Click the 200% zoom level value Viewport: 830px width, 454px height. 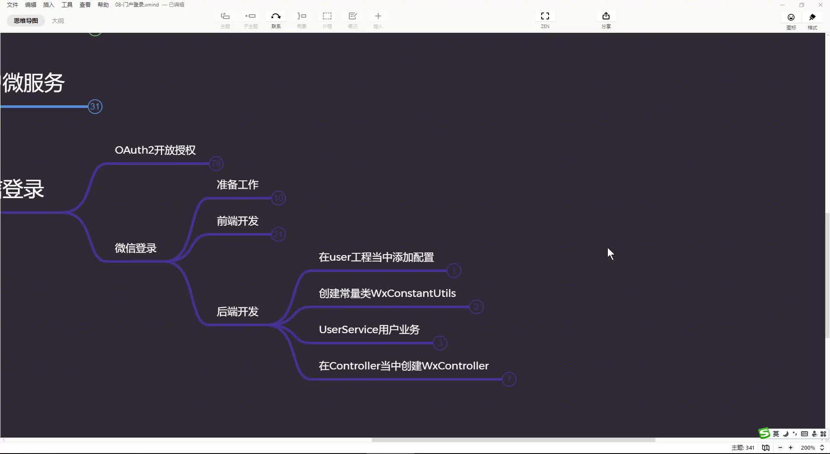coord(808,448)
